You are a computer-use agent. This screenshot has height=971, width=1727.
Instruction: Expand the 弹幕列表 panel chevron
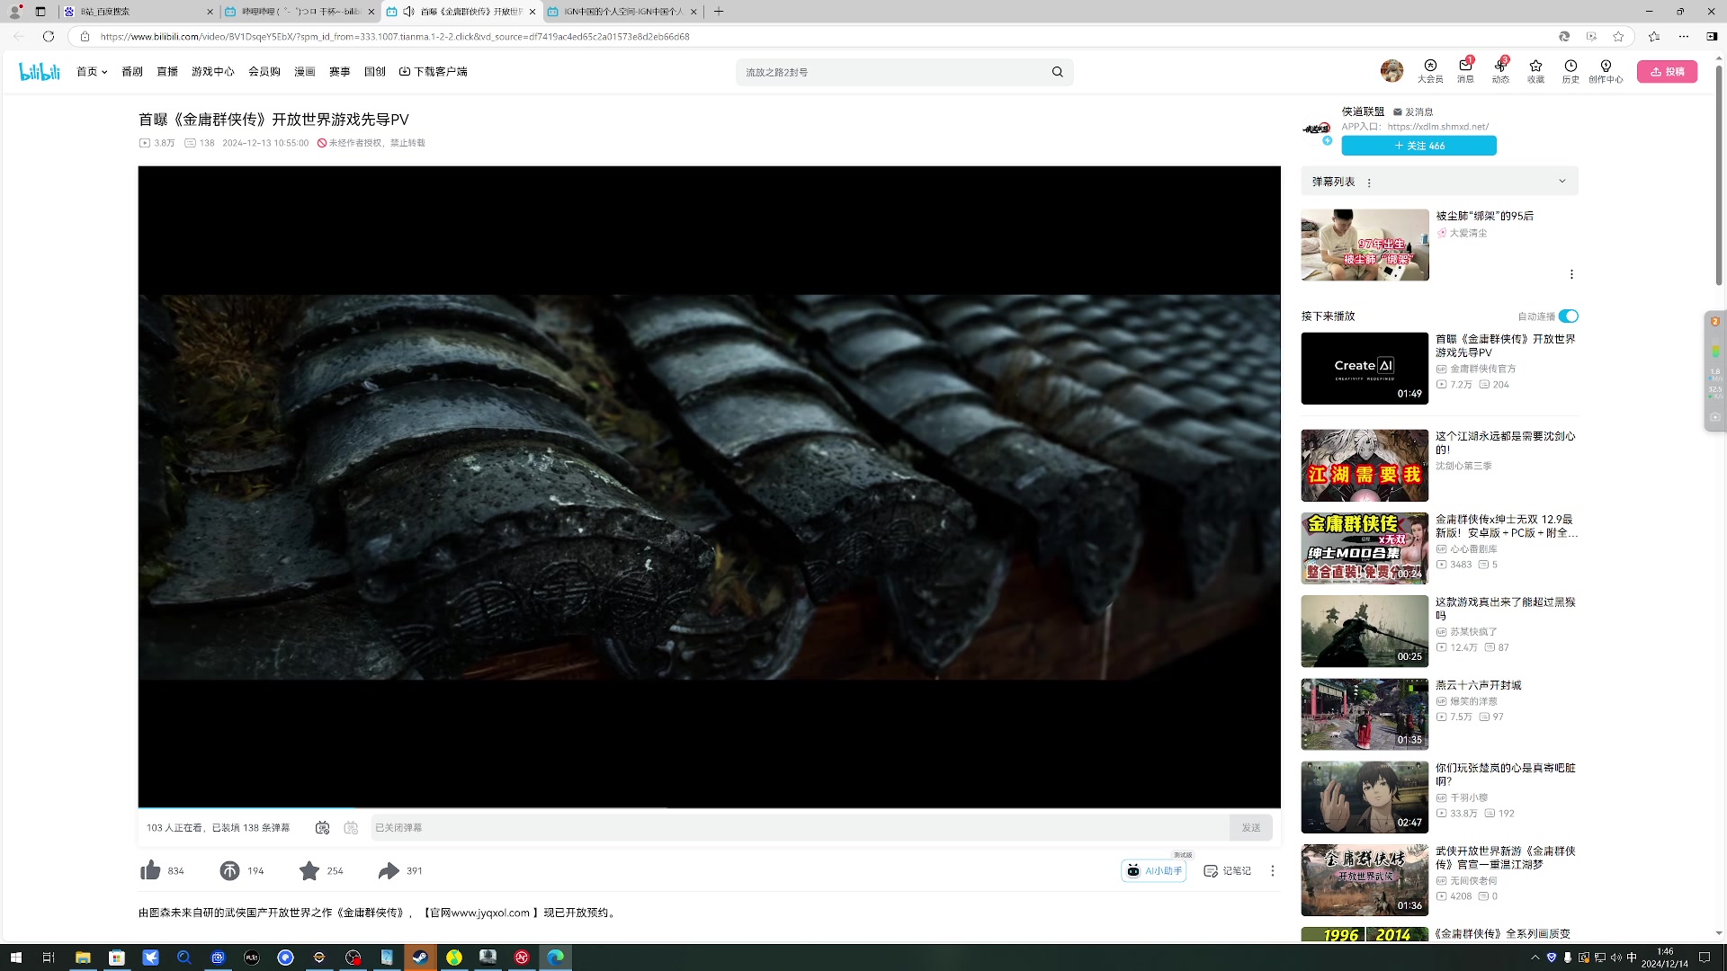coord(1562,181)
